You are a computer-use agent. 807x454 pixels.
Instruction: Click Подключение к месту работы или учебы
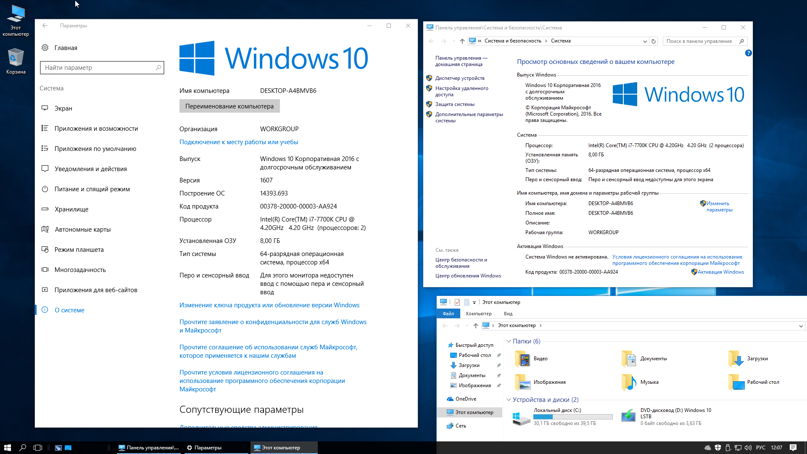coord(239,142)
